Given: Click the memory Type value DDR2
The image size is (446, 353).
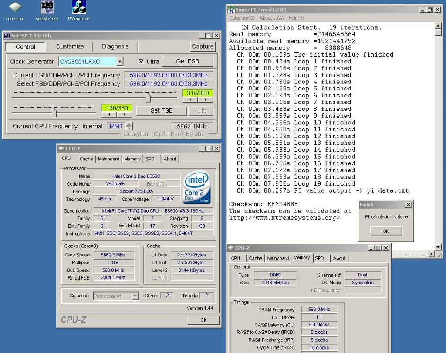Looking at the screenshot, I should [x=275, y=275].
